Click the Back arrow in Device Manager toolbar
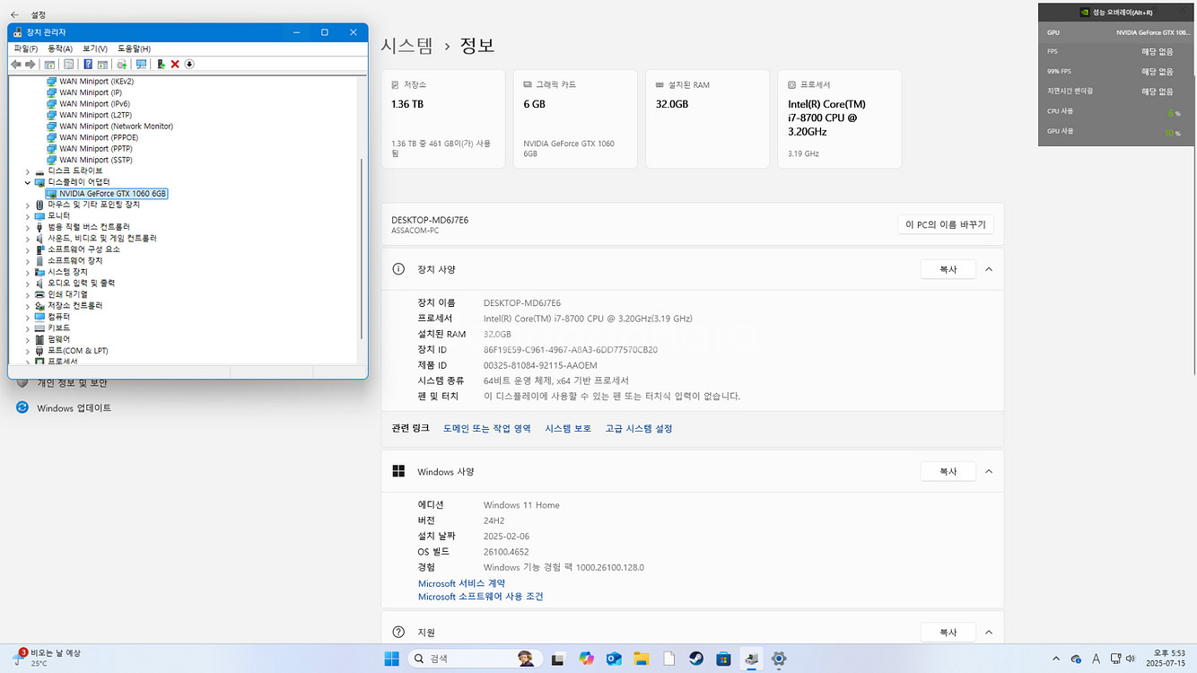Viewport: 1197px width, 673px height. [x=16, y=65]
